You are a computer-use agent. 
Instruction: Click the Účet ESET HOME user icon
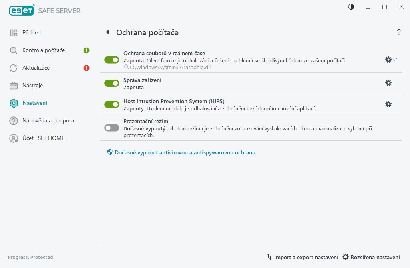pos(14,138)
